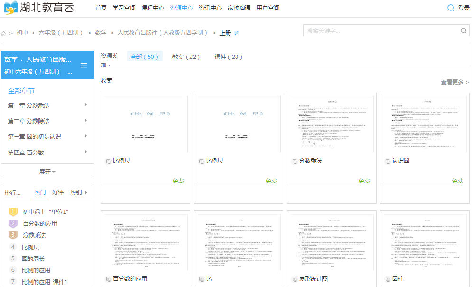Filter resources by 教案（22）
This screenshot has height=287, width=472.
tap(186, 57)
